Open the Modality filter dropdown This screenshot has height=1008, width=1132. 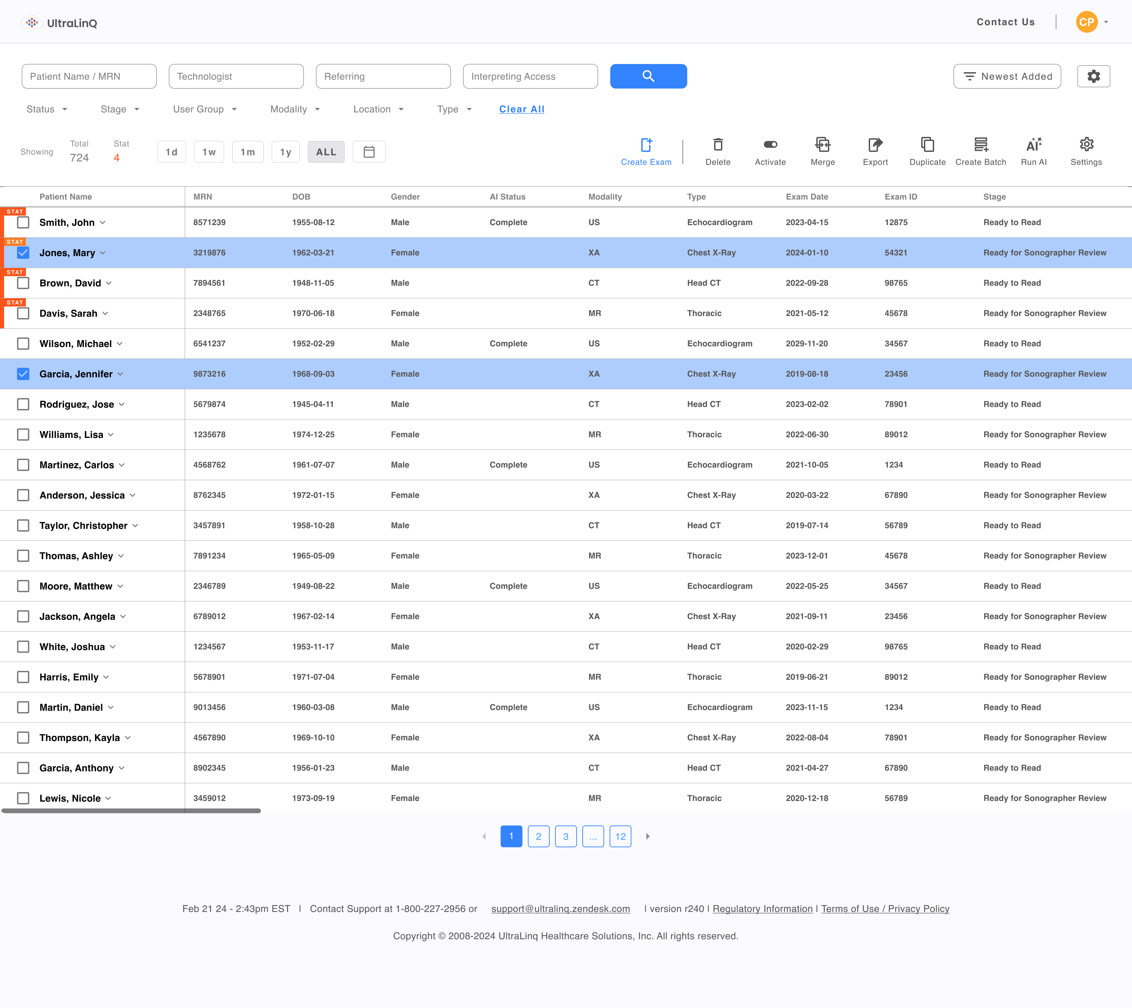click(x=294, y=109)
